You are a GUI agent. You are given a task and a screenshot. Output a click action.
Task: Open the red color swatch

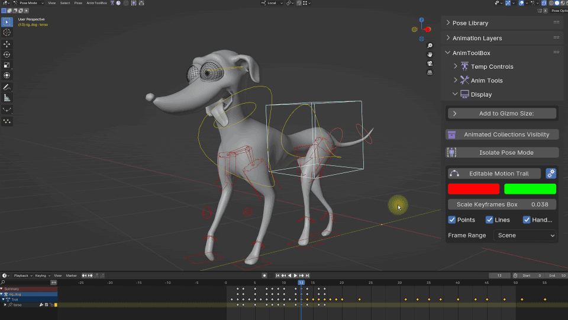(x=473, y=189)
